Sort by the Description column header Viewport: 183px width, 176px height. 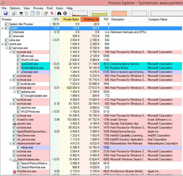coord(128,19)
